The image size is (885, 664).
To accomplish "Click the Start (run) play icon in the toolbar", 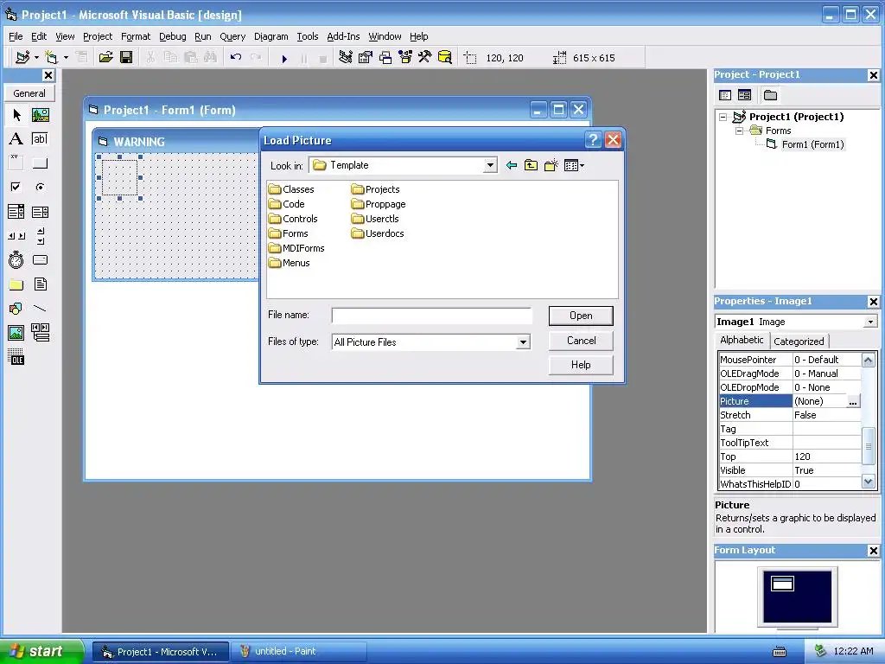I will [x=284, y=58].
